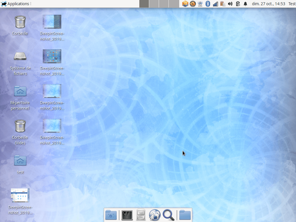Launch the web browser globe icon
This screenshot has height=222, width=296.
pos(154,215)
